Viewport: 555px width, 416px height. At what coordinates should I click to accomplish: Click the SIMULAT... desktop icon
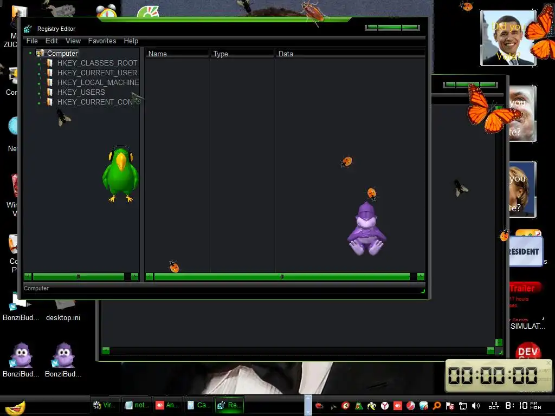[527, 326]
